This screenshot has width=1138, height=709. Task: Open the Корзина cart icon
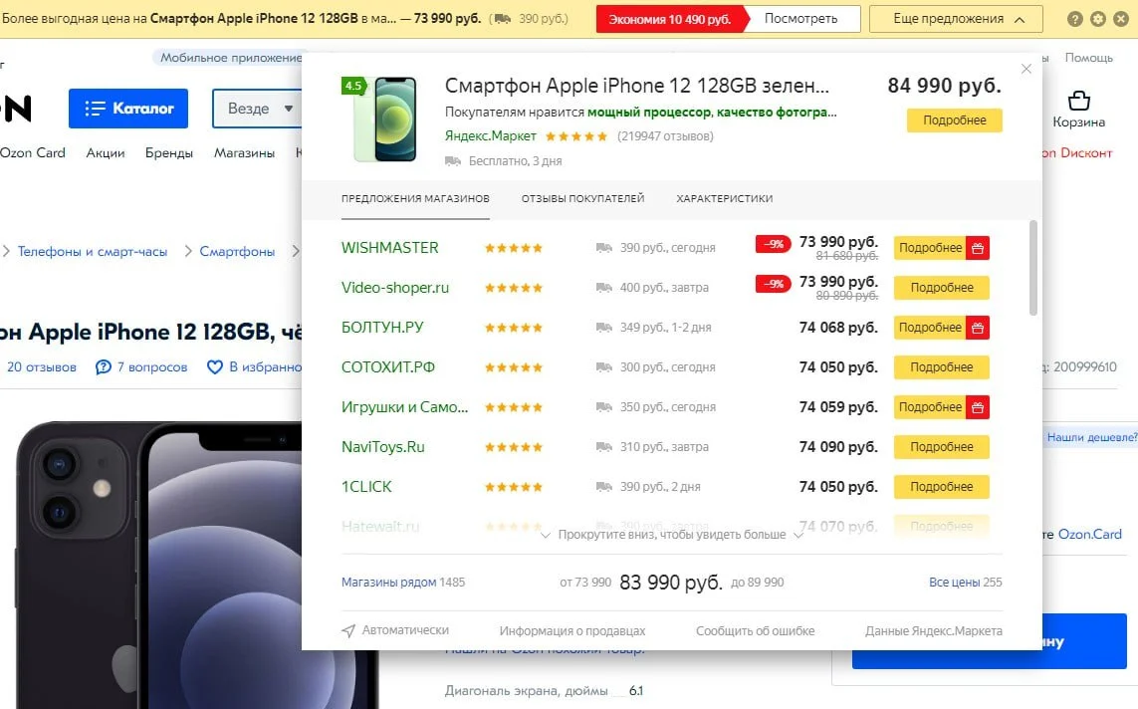click(x=1078, y=102)
